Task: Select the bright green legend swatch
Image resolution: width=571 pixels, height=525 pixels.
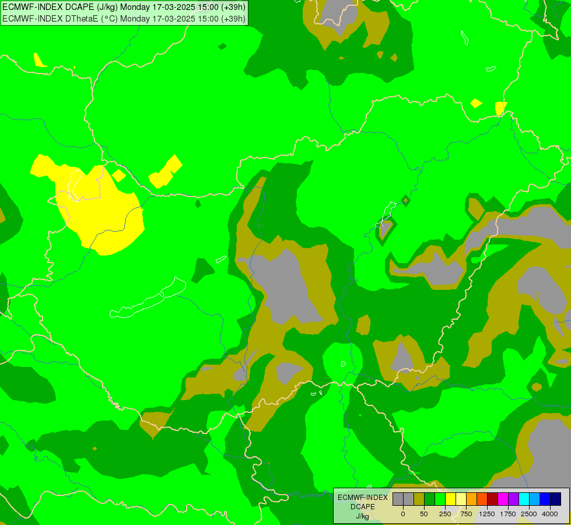Action: click(440, 499)
